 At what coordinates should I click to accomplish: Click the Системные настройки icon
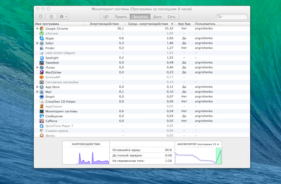point(42,82)
